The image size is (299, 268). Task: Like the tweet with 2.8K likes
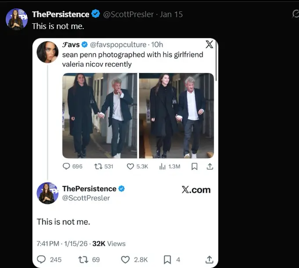125,260
